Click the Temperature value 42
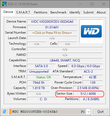Image resolution: width=110 pixels, height=116 pixels. (93, 77)
